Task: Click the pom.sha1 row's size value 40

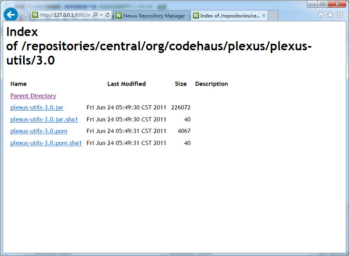Action: [x=187, y=143]
